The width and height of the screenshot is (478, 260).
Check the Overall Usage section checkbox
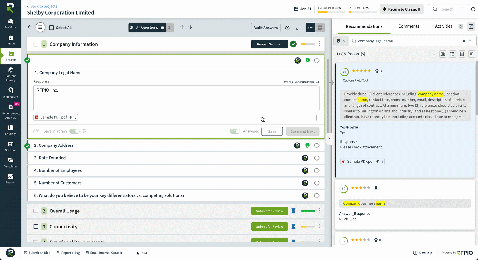36,211
